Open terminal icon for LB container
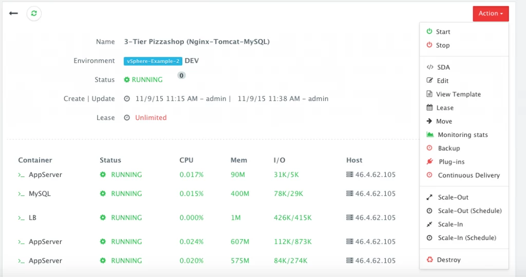 [x=22, y=218]
